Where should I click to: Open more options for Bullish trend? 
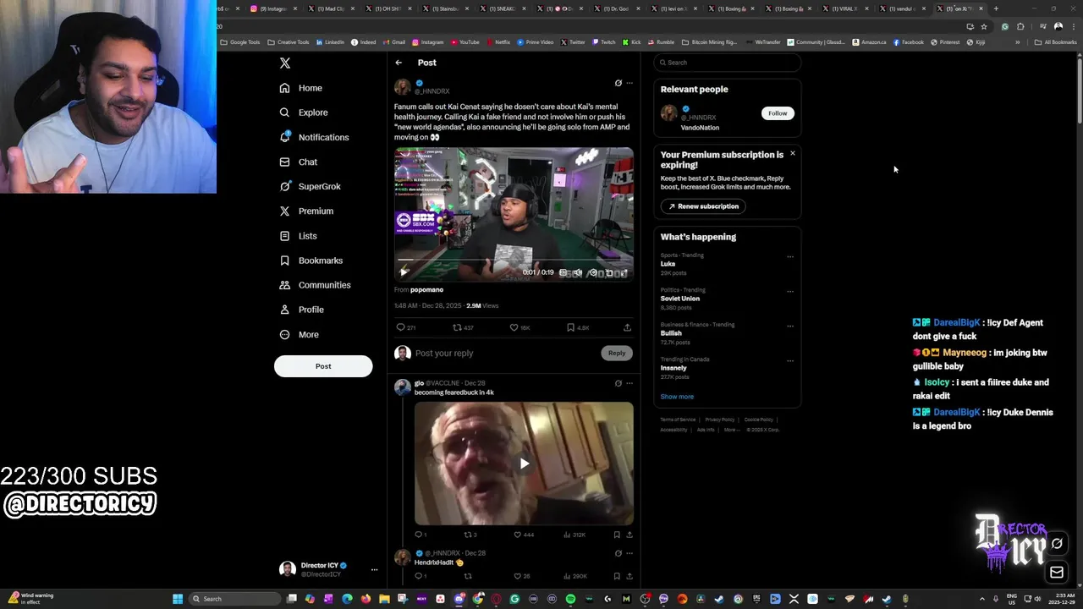click(790, 326)
